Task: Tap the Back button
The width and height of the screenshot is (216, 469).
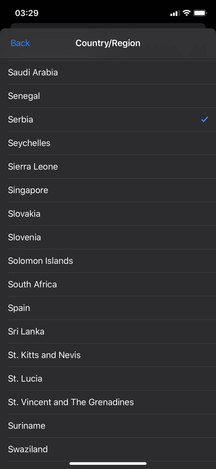Action: click(20, 43)
